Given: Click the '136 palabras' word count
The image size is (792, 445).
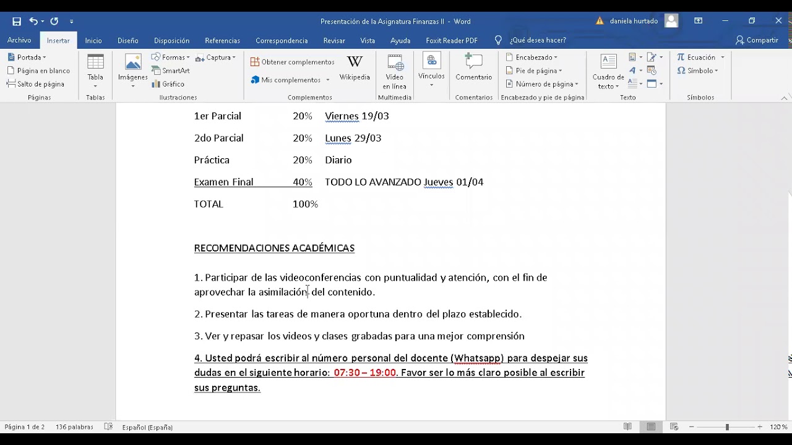Looking at the screenshot, I should pyautogui.click(x=74, y=427).
